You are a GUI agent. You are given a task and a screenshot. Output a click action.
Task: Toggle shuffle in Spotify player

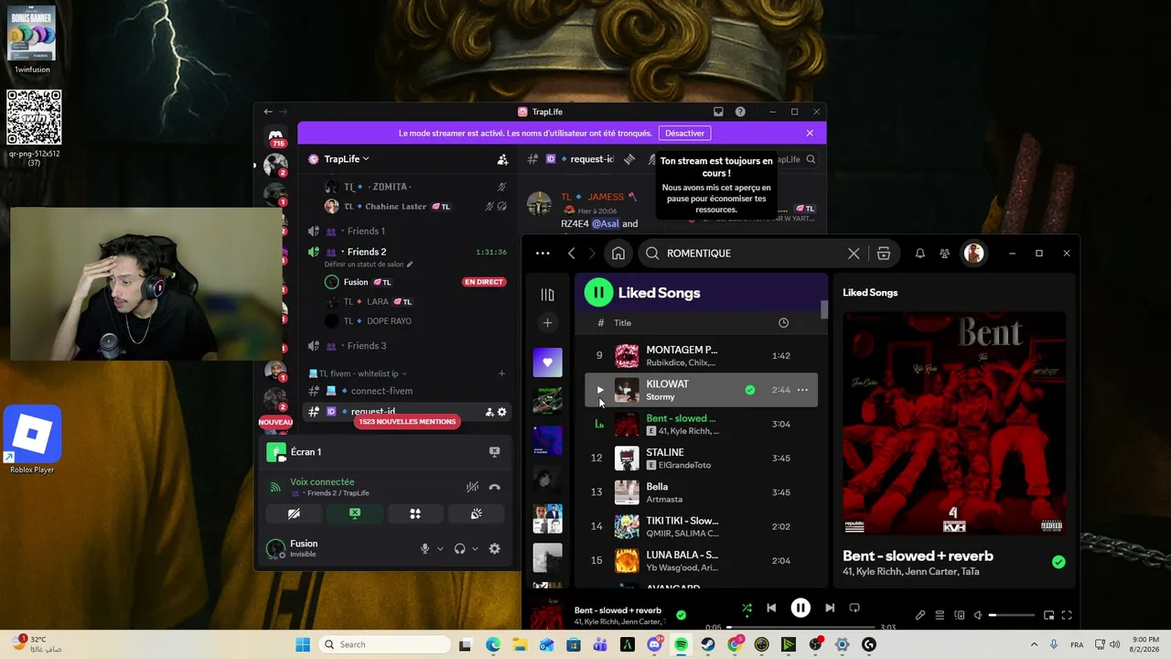(747, 608)
